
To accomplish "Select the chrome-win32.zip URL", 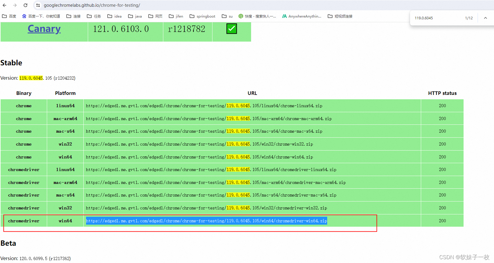I will pos(199,144).
